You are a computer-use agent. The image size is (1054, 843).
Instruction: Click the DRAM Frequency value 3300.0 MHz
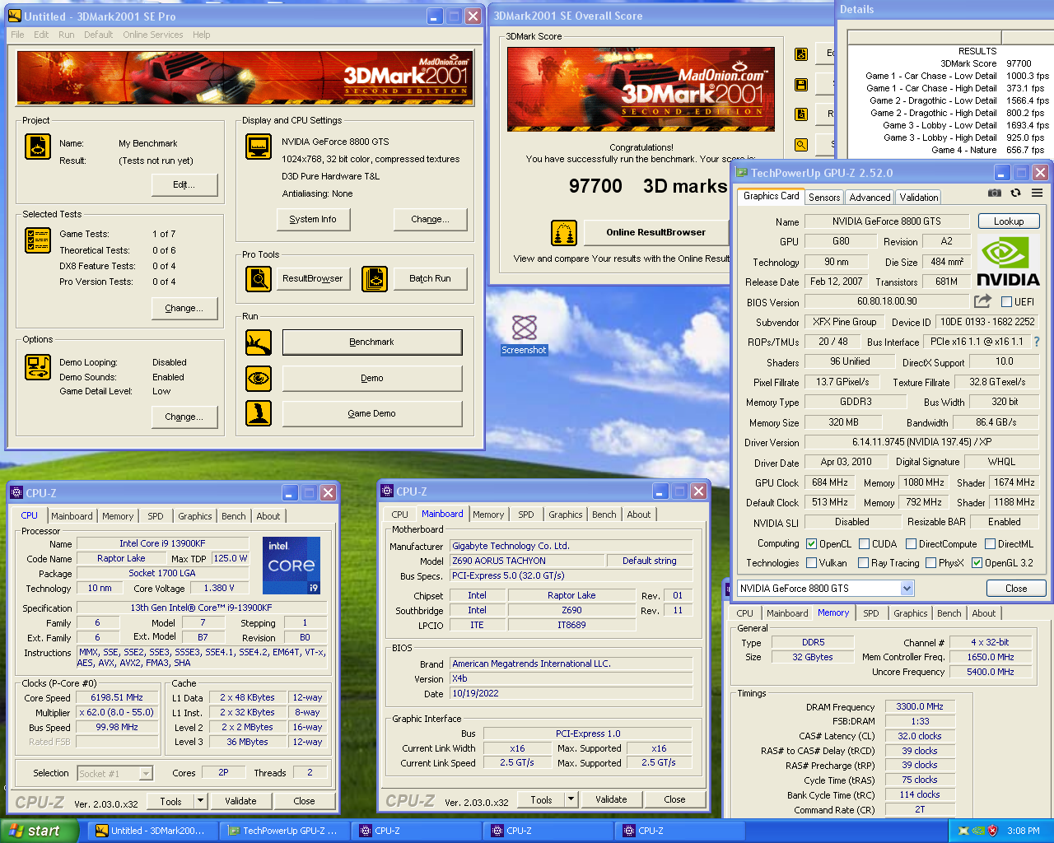point(920,707)
